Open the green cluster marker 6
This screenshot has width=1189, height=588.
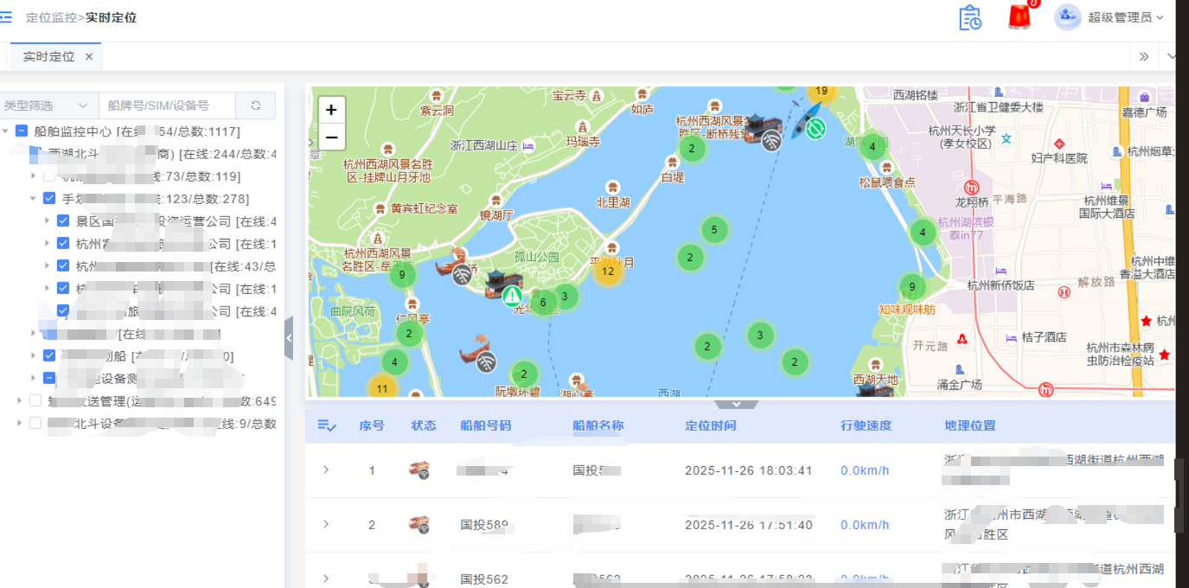click(x=543, y=302)
